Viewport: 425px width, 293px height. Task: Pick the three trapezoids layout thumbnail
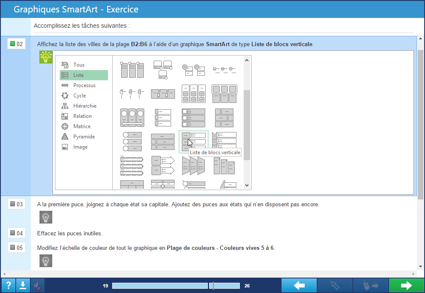point(194,165)
